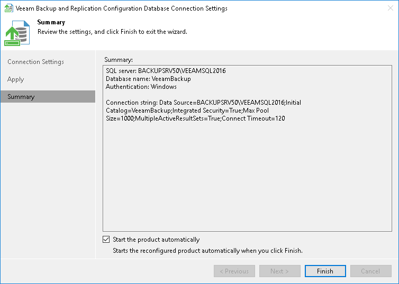399x284 pixels.
Task: Click Finish to exit the wizard
Action: click(x=325, y=271)
